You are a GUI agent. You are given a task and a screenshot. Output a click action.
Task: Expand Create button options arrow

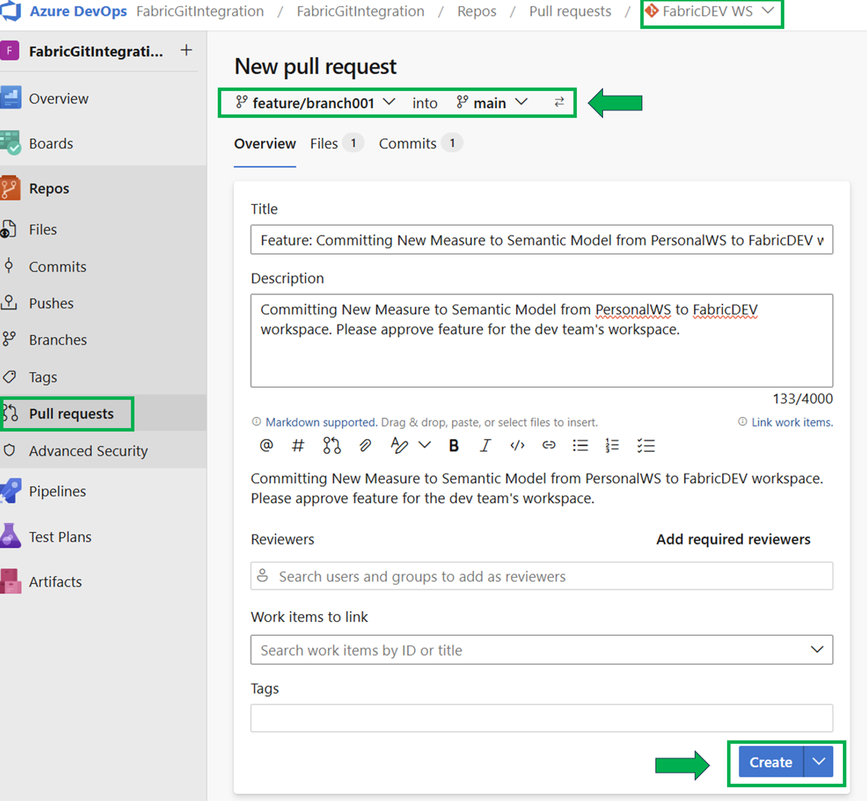click(x=818, y=761)
